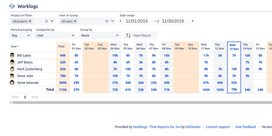Sort by Thu 14 Nov column
This screenshot has height=136, width=272.
point(247,47)
